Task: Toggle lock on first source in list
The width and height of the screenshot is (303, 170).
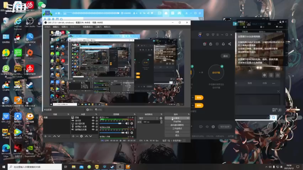Action: 97,117
